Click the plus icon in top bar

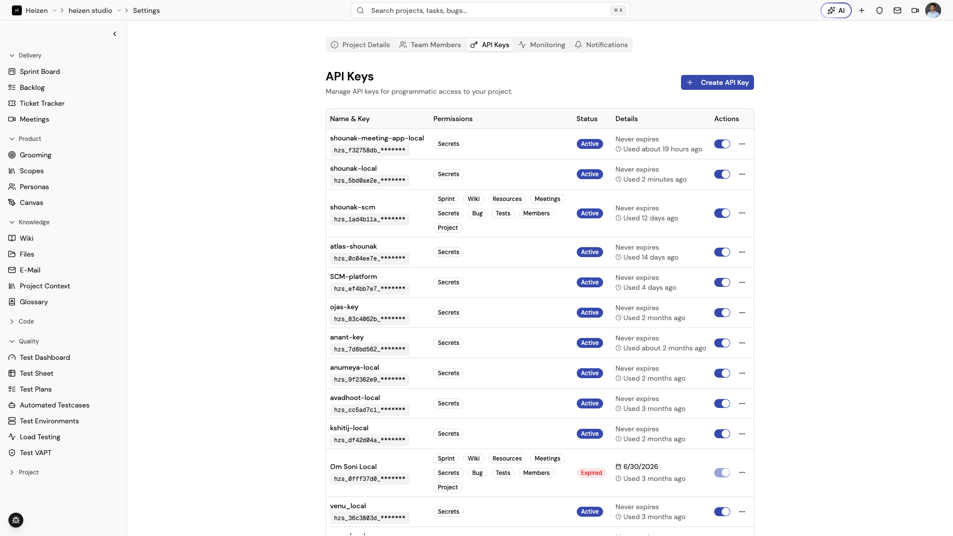[x=862, y=10]
